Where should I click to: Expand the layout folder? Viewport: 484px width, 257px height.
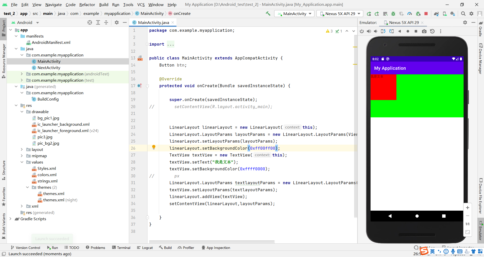coord(22,149)
